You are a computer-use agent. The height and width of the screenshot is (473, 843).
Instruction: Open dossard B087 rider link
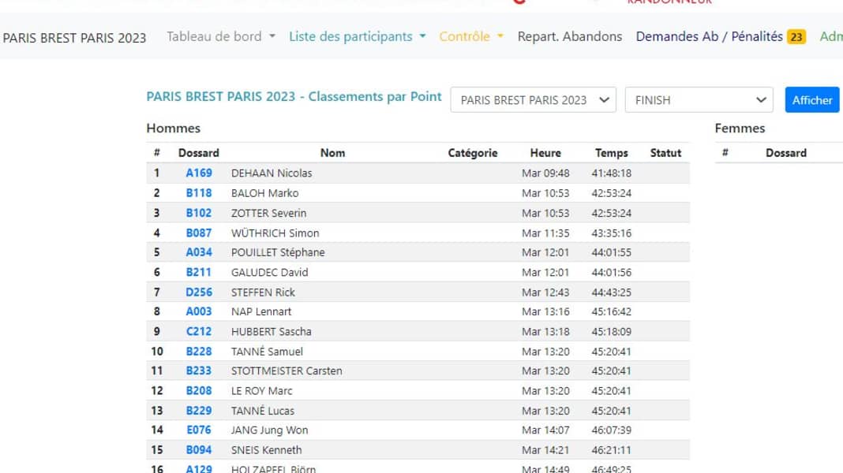click(199, 233)
